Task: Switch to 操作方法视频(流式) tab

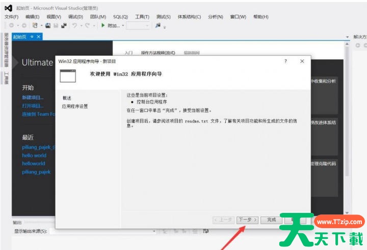Action: point(158,53)
